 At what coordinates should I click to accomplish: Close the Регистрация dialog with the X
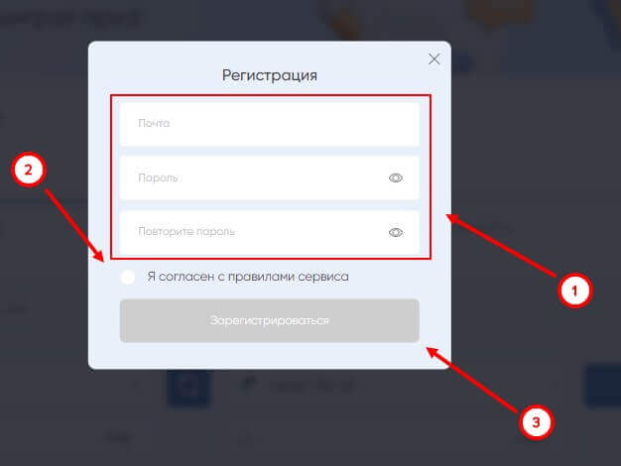(x=435, y=58)
